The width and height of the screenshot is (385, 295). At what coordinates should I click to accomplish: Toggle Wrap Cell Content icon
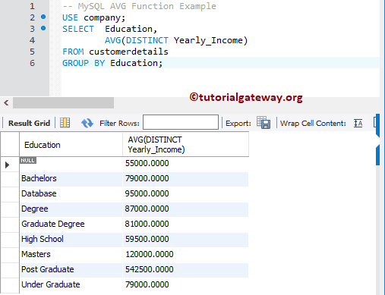pos(358,124)
